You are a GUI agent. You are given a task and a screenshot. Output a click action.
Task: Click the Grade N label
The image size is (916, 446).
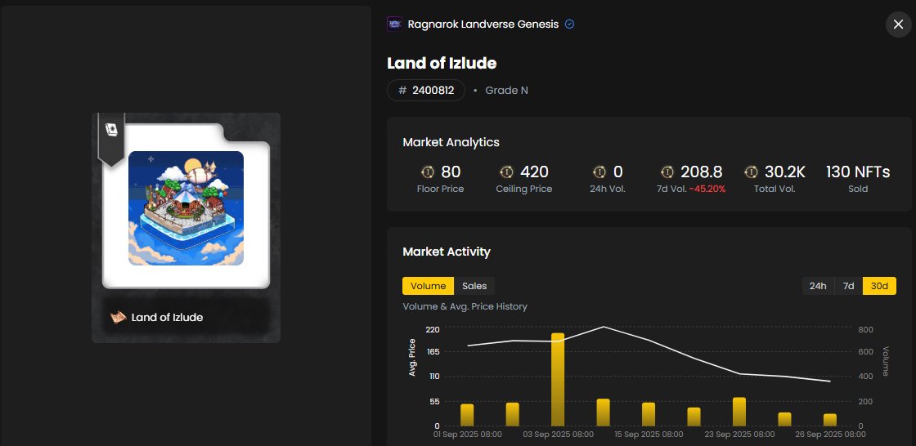click(506, 91)
